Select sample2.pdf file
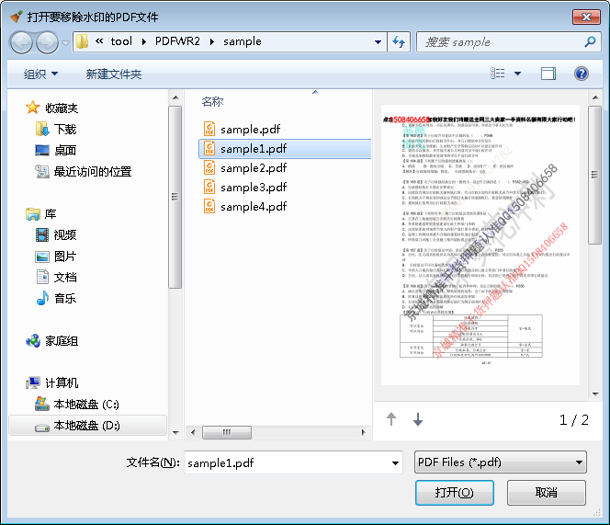This screenshot has width=610, height=525. (254, 167)
